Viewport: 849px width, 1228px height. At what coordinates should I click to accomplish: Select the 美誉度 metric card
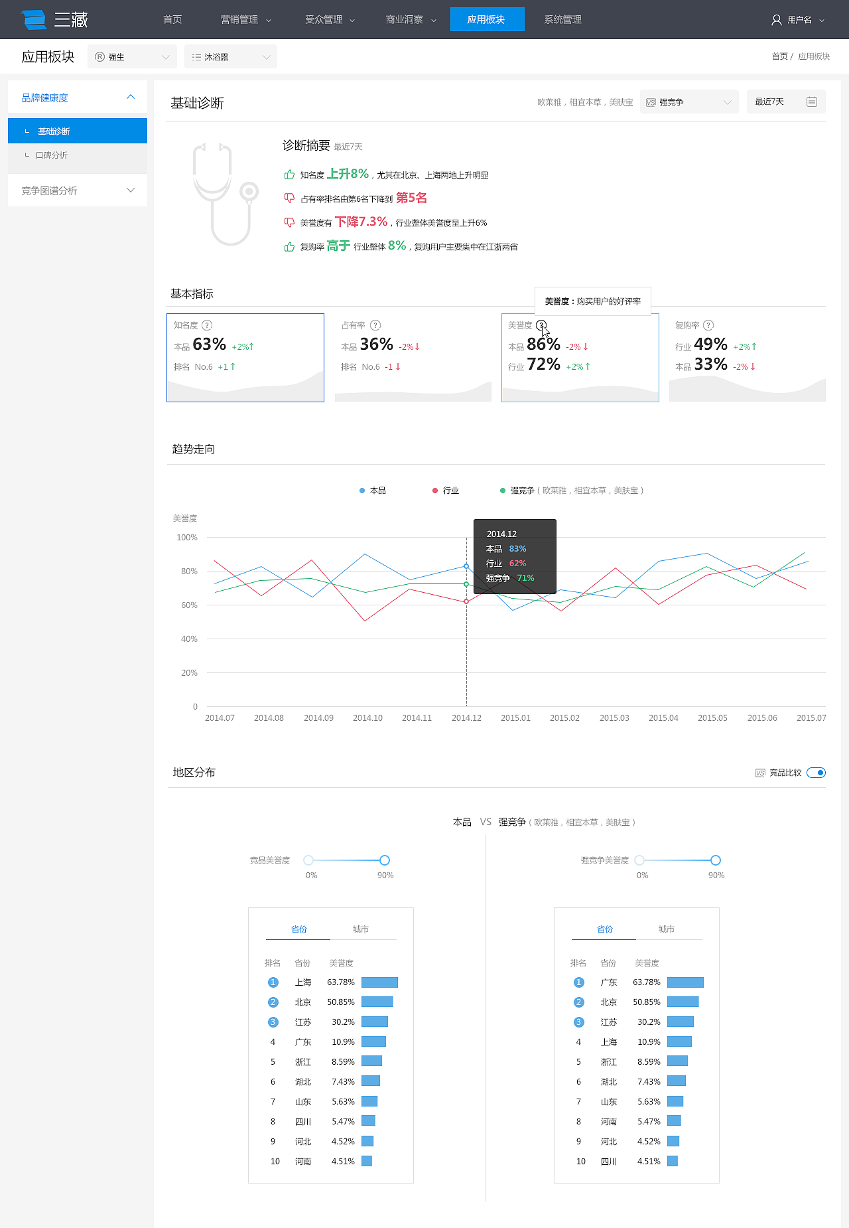580,358
